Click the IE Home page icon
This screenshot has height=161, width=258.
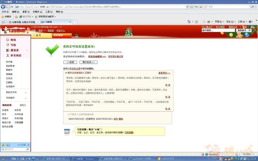coord(189,22)
